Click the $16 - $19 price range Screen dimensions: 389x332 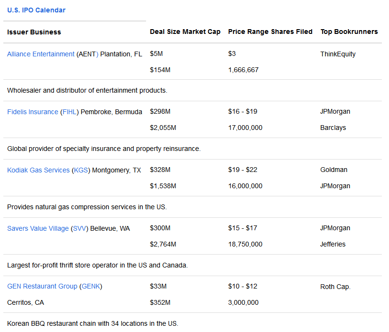(x=242, y=111)
